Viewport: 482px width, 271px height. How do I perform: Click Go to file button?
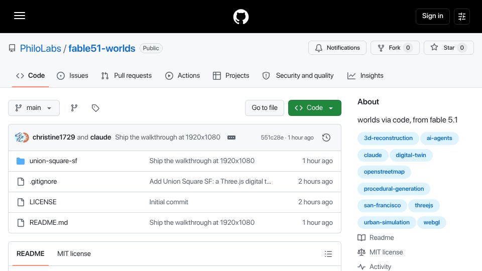pos(265,108)
